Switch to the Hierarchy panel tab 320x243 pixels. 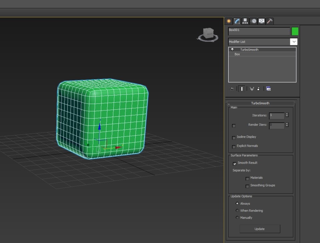coord(245,21)
